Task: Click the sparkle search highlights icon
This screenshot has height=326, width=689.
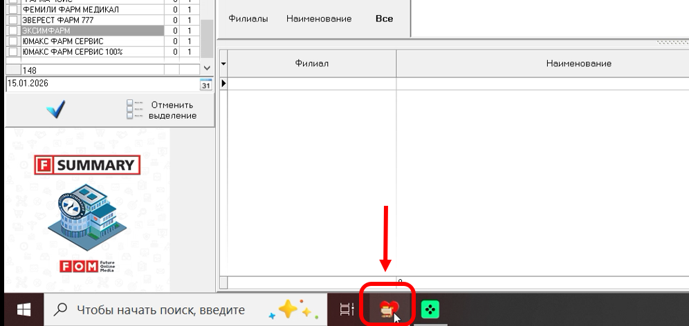Action: (x=293, y=309)
